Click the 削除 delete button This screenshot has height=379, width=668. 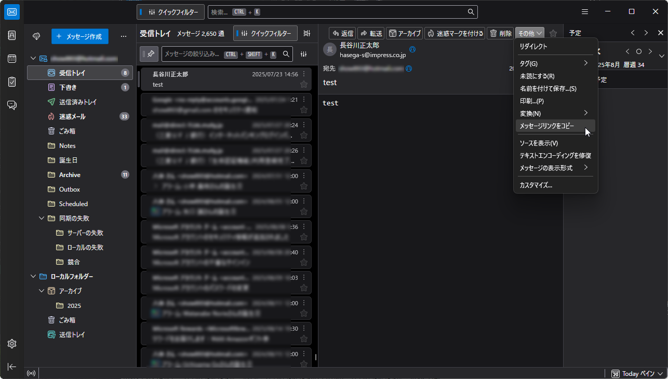501,33
